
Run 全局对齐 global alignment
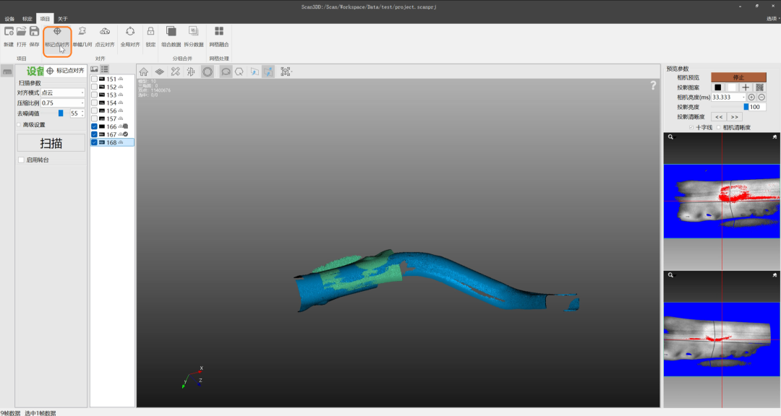[x=130, y=37]
